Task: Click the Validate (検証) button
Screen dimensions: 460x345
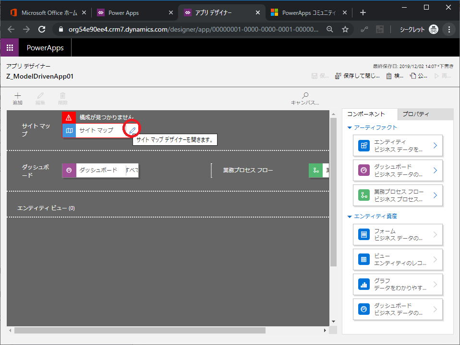Action: click(395, 76)
